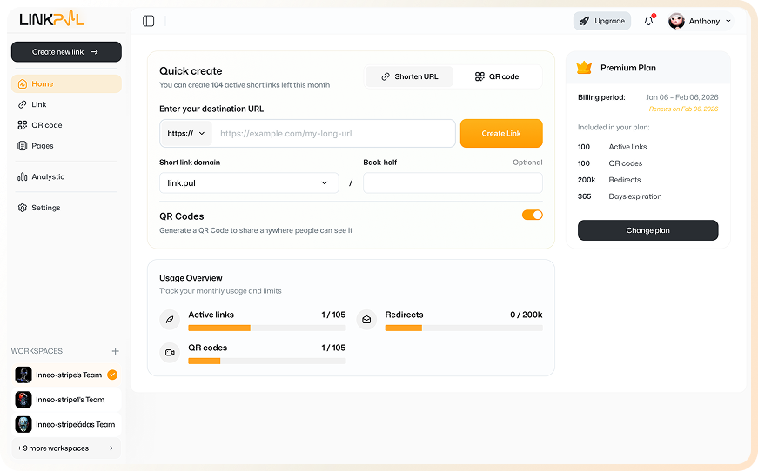
Task: Click the "0 / 200k" redirects value
Action: click(526, 315)
